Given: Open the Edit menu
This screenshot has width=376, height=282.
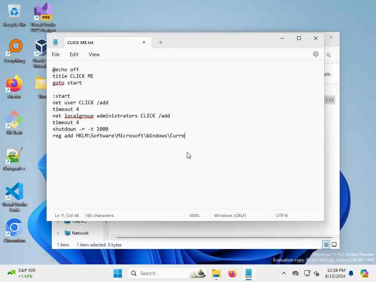Looking at the screenshot, I should pos(74,54).
